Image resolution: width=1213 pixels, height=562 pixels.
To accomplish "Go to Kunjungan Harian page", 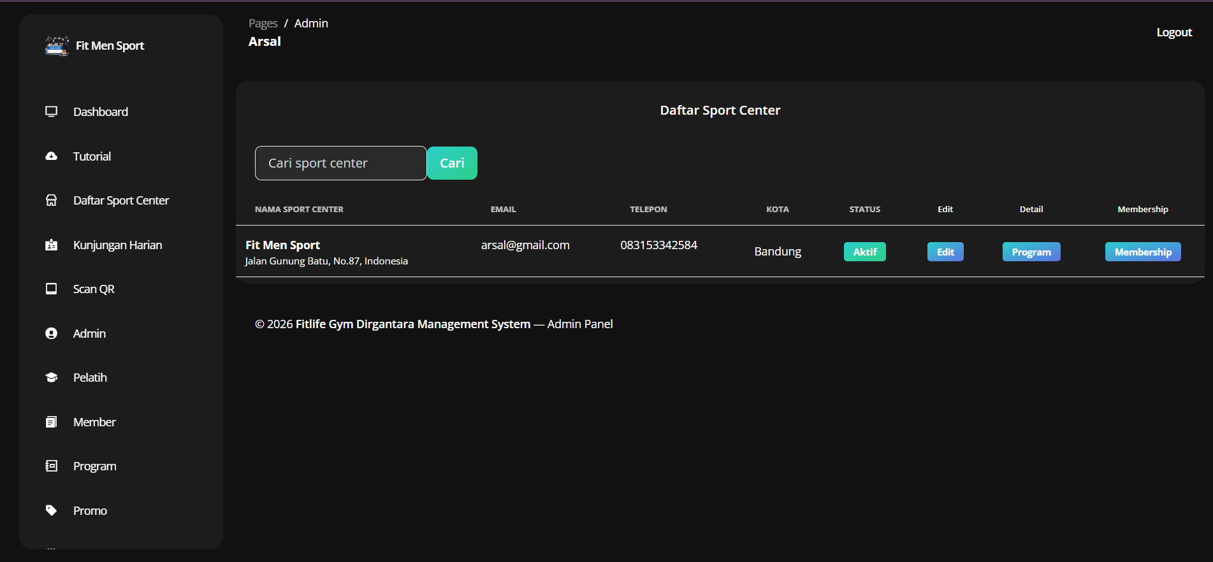I will tap(117, 245).
